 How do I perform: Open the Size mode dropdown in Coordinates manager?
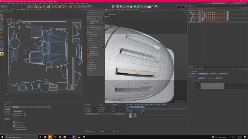point(105,114)
